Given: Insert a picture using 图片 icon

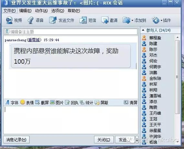Looking at the screenshot, I should tap(52, 102).
